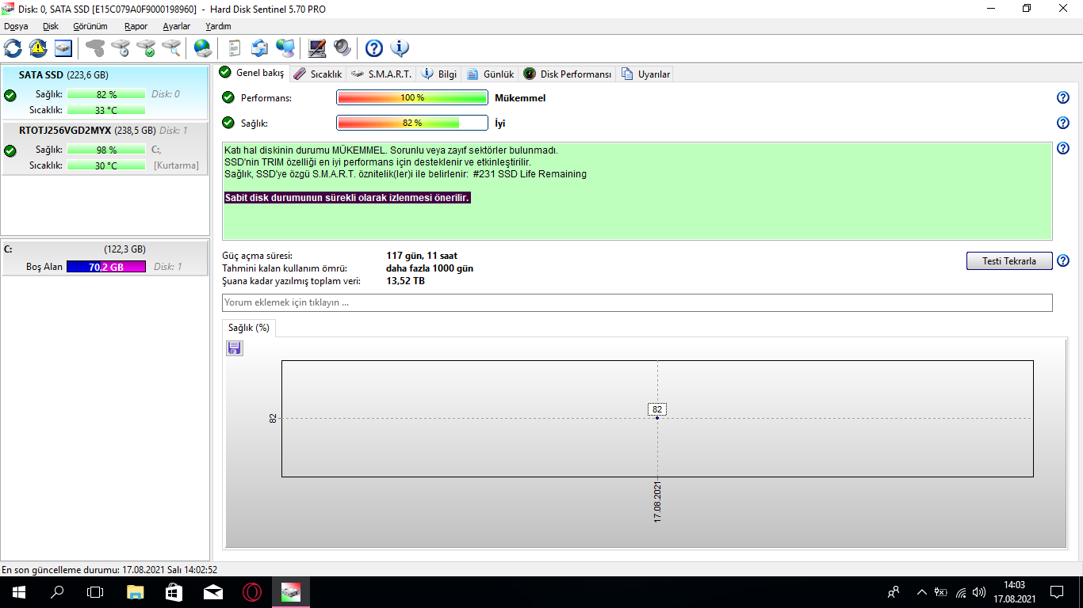This screenshot has width=1083, height=608.
Task: Select the Sağlık (%) graph tab
Action: [249, 328]
